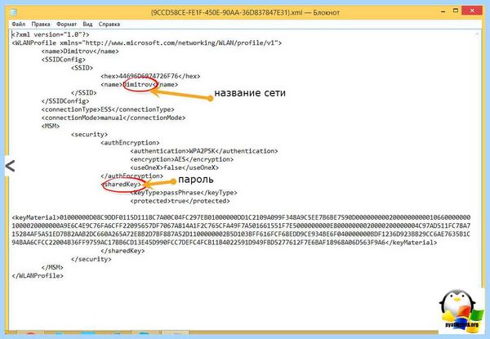Place cursor at xml version line

pos(51,34)
